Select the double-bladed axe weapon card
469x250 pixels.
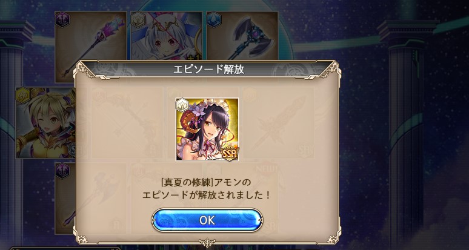[242, 36]
